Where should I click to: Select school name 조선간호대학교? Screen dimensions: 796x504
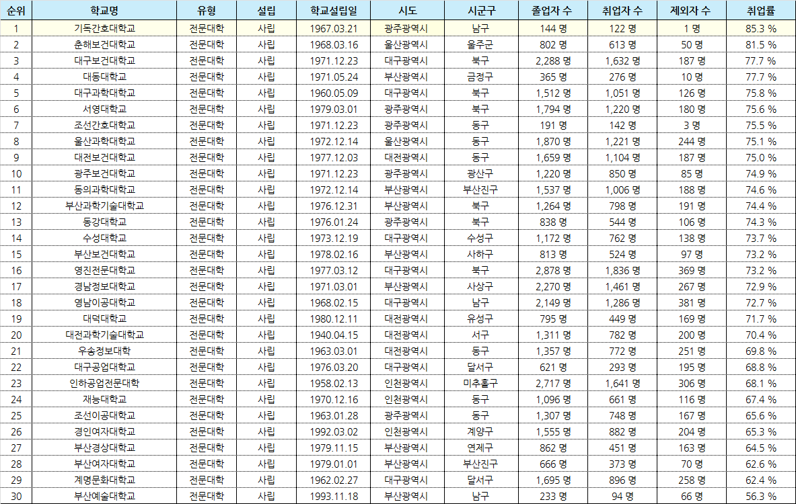coord(104,125)
